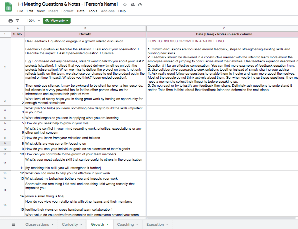Print the spreadsheet
298x229 pixels.
coord(11,21)
